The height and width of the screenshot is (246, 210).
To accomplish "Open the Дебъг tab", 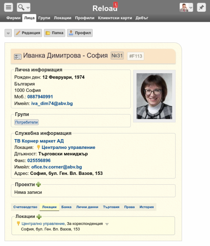I will tap(142, 18).
